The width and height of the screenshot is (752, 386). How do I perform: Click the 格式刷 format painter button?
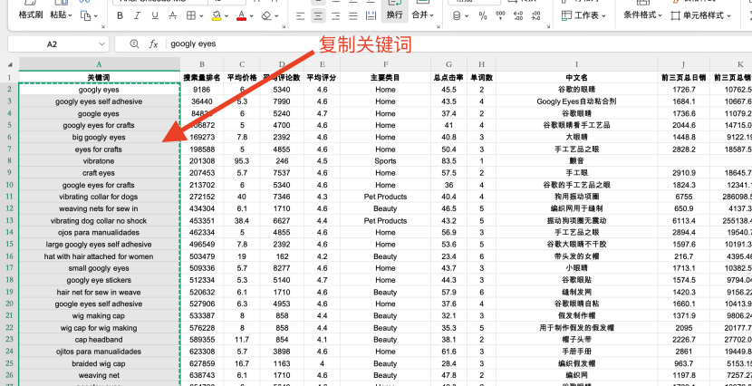30,15
